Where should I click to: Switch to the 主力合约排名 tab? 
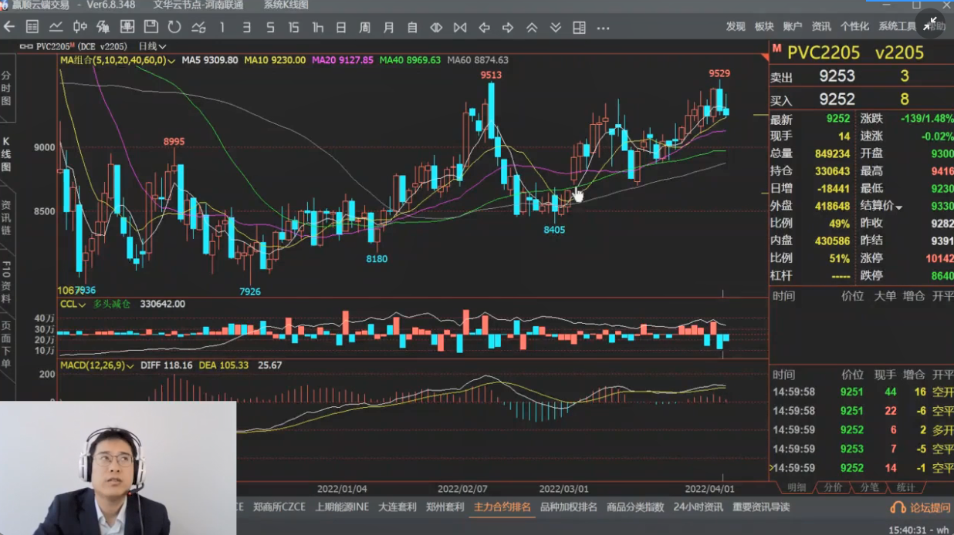click(502, 507)
